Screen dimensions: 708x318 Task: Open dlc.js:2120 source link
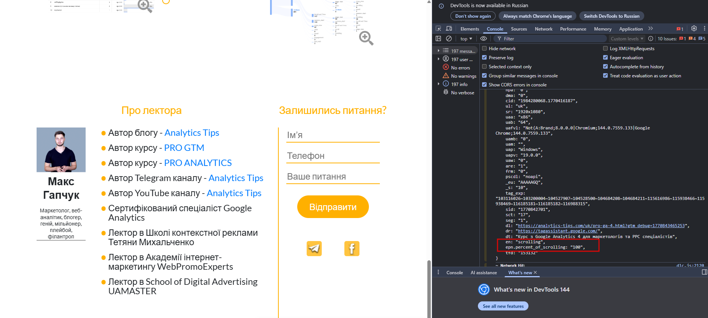tap(690, 266)
